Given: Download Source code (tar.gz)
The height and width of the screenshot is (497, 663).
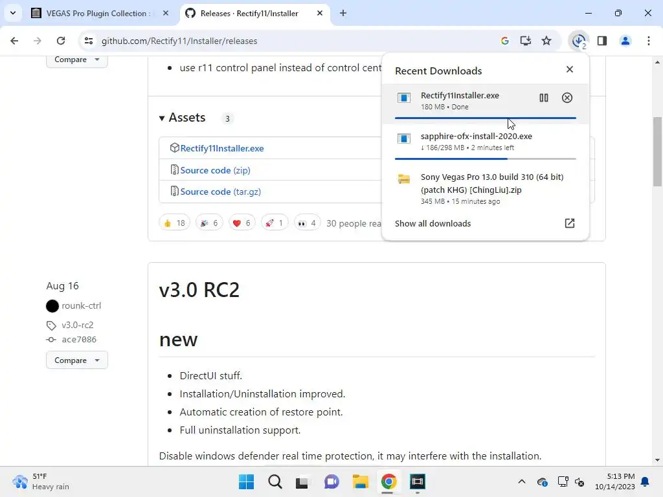Looking at the screenshot, I should 220,192.
